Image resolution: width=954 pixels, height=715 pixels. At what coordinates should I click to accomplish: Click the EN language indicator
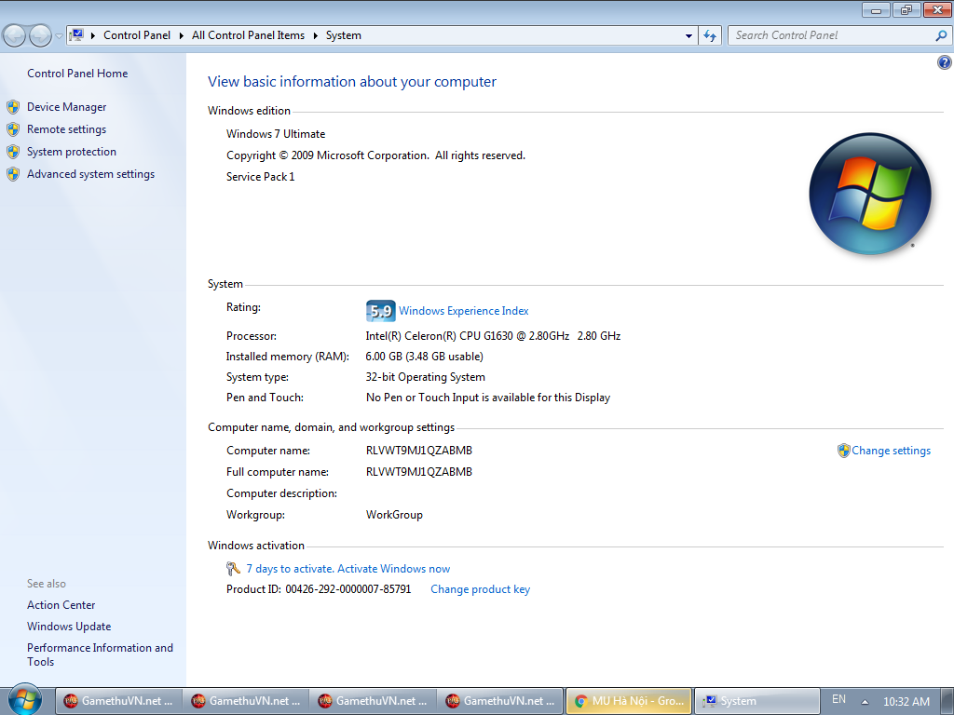point(838,699)
